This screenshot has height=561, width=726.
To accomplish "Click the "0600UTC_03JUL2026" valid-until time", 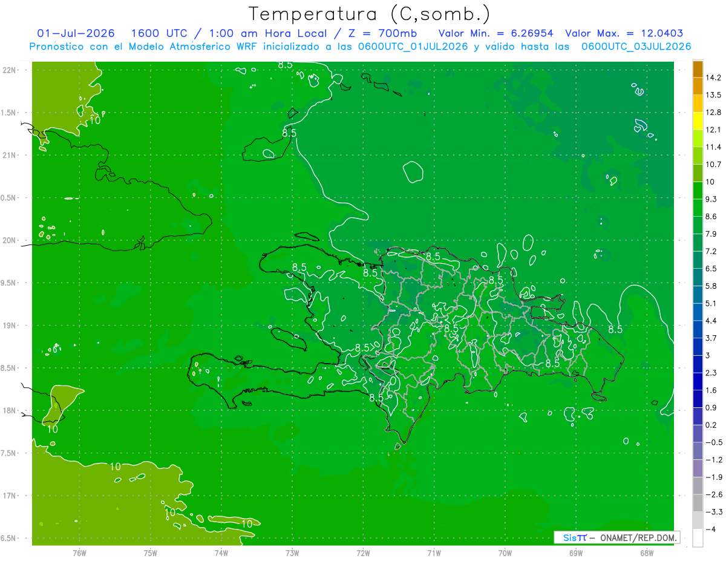I will 636,47.
